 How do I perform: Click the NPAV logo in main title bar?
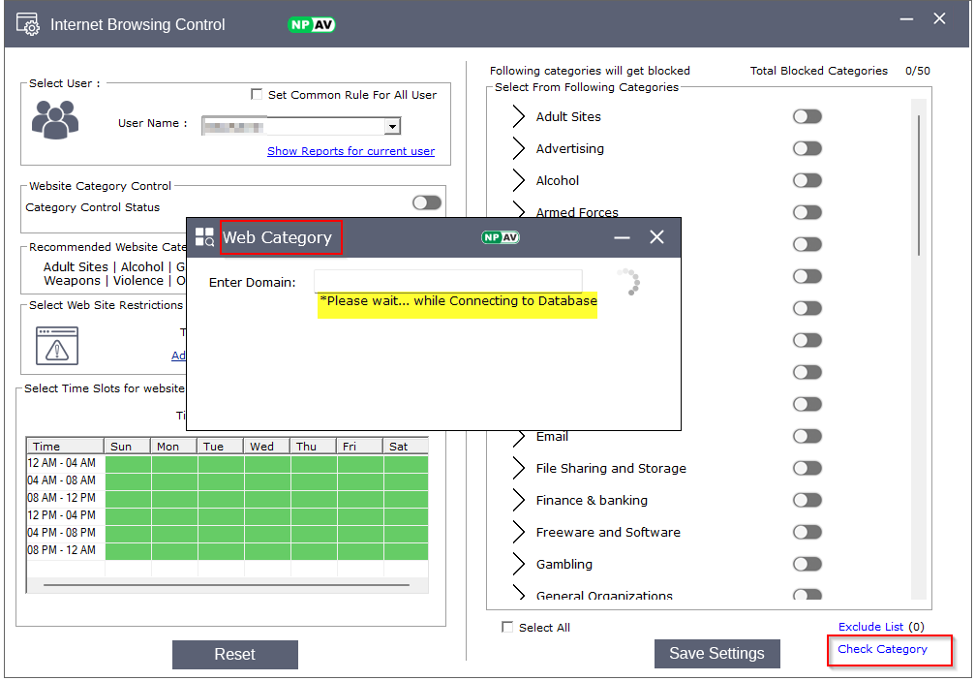(x=312, y=25)
